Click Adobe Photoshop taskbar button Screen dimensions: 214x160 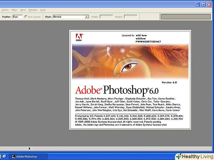click(x=29, y=157)
